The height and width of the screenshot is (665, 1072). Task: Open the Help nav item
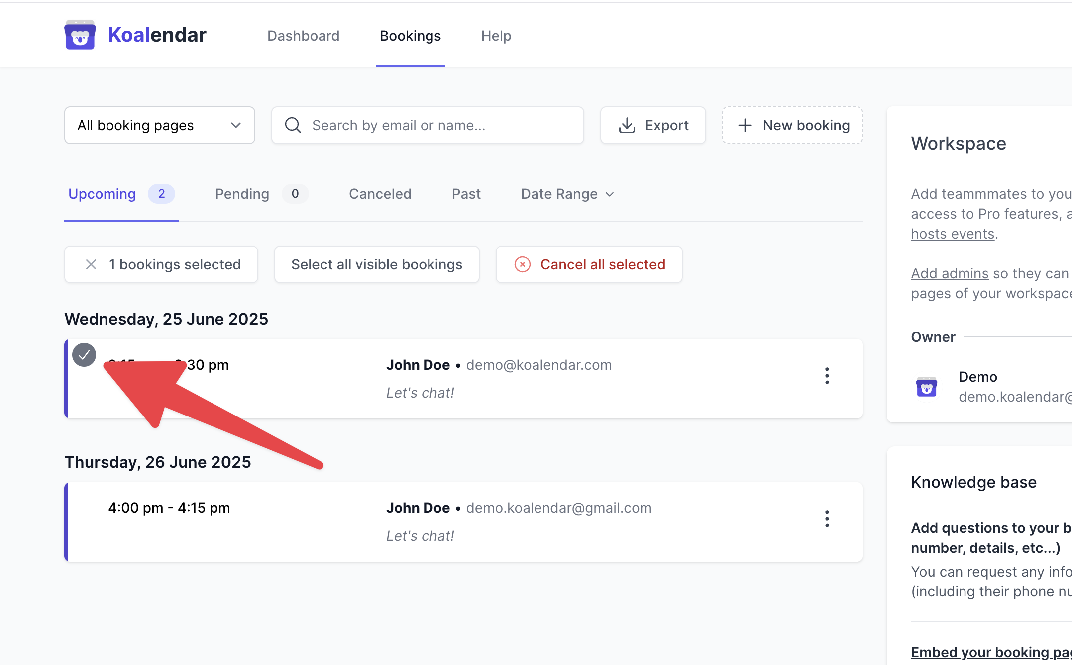(x=496, y=36)
